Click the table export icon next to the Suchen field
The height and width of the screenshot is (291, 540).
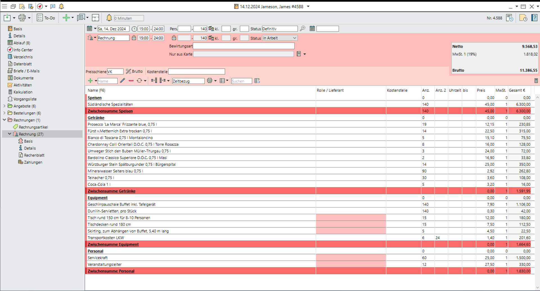point(257,81)
